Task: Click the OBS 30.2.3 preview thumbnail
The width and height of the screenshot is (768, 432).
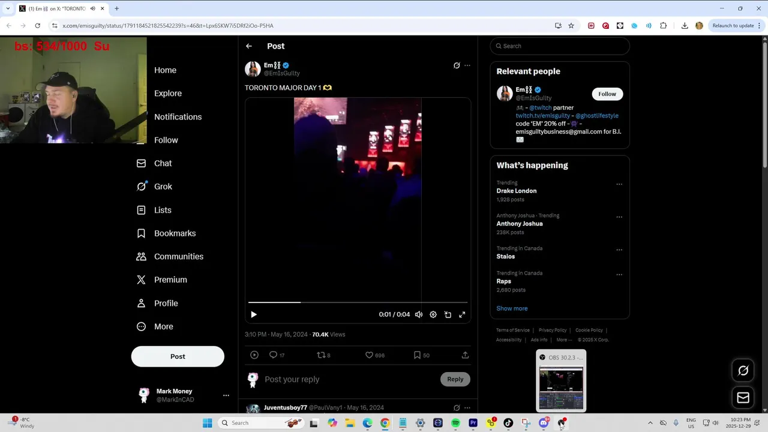Action: click(561, 388)
